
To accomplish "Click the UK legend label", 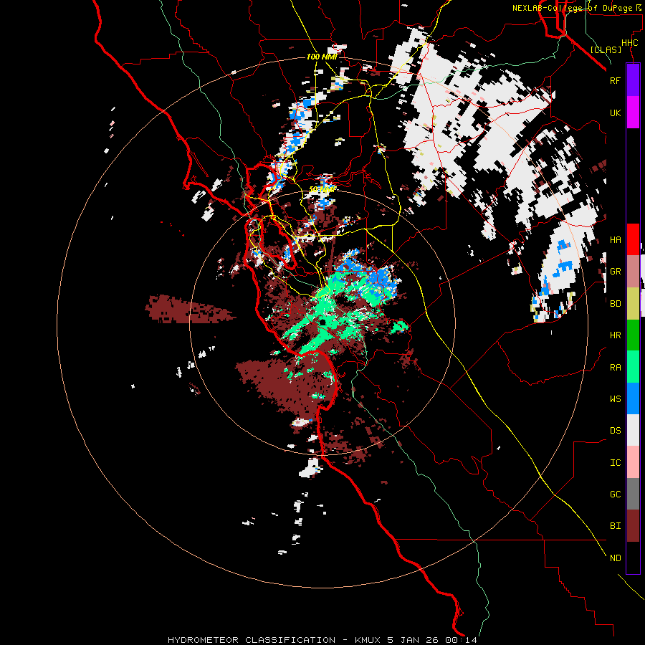I will point(615,113).
